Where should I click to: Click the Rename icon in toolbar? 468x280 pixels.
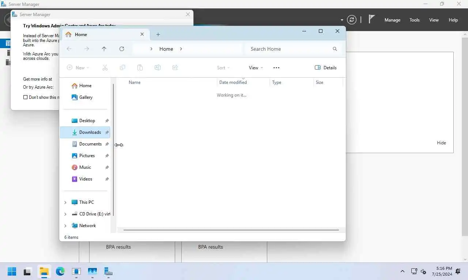coord(158,67)
